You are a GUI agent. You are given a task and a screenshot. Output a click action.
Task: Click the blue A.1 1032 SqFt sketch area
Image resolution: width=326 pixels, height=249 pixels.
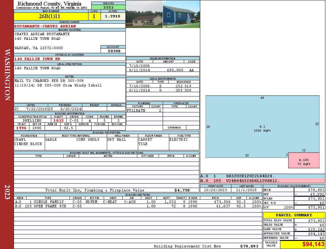(262, 128)
